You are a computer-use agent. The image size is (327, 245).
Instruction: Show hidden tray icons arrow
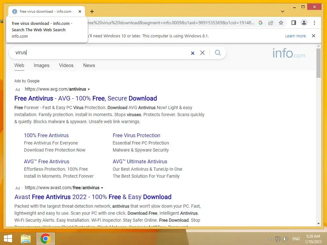pyautogui.click(x=270, y=239)
